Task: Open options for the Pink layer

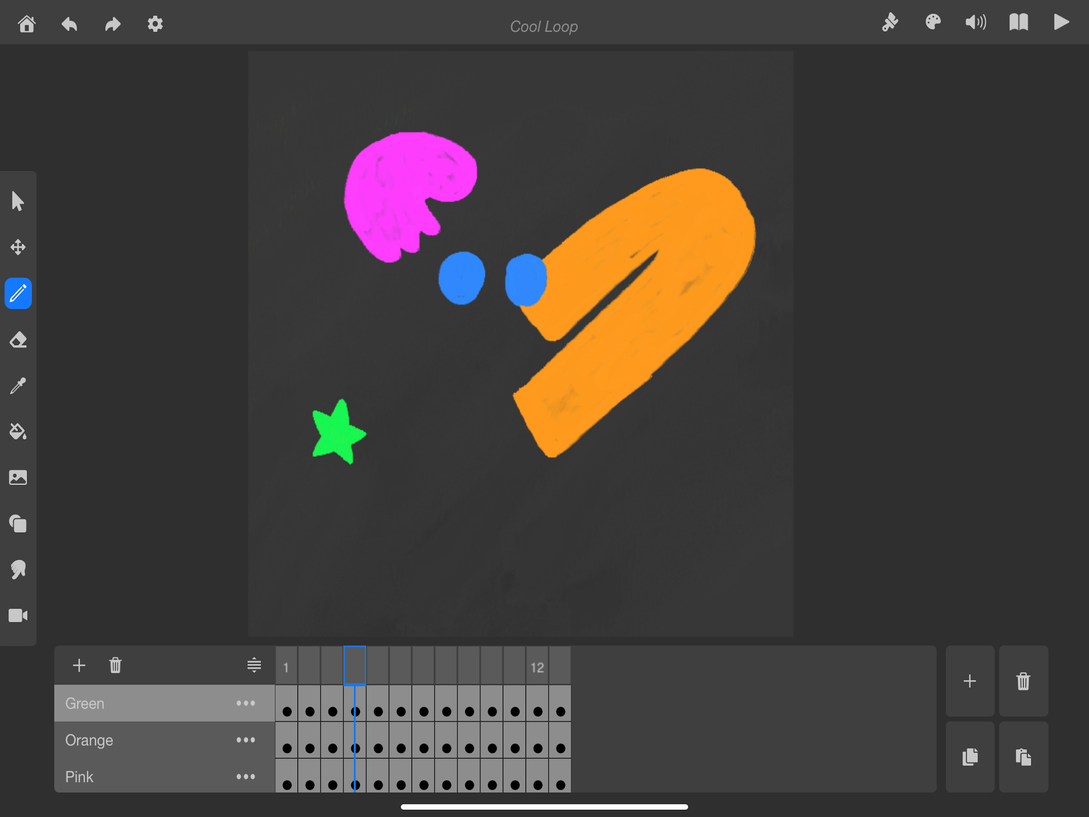Action: pyautogui.click(x=245, y=777)
